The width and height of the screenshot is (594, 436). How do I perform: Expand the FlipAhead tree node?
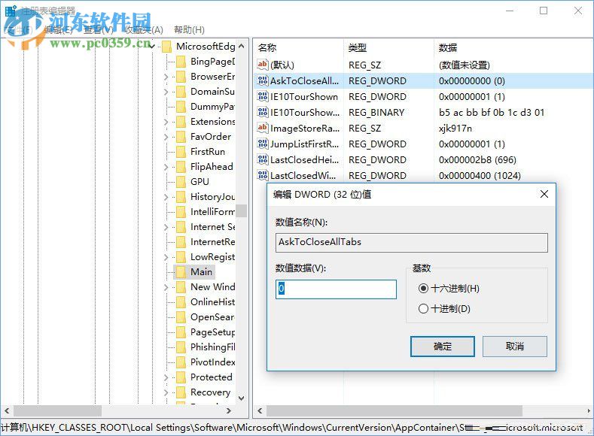[x=166, y=167]
